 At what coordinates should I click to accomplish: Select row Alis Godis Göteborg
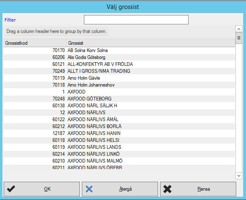coord(119,57)
